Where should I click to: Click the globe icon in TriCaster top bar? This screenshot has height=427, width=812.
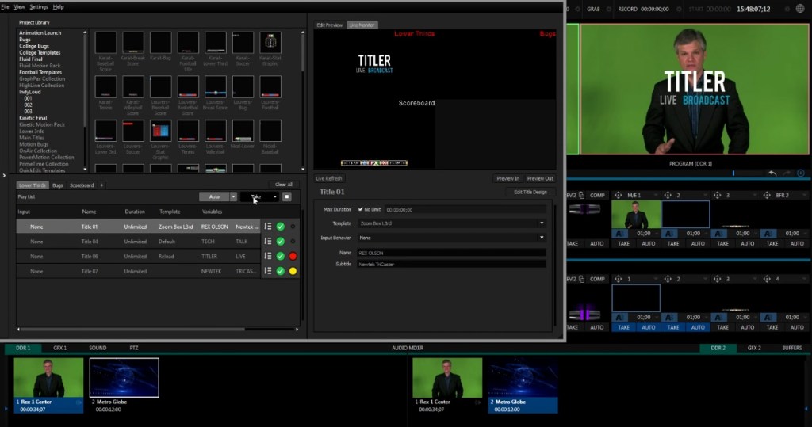[800, 9]
